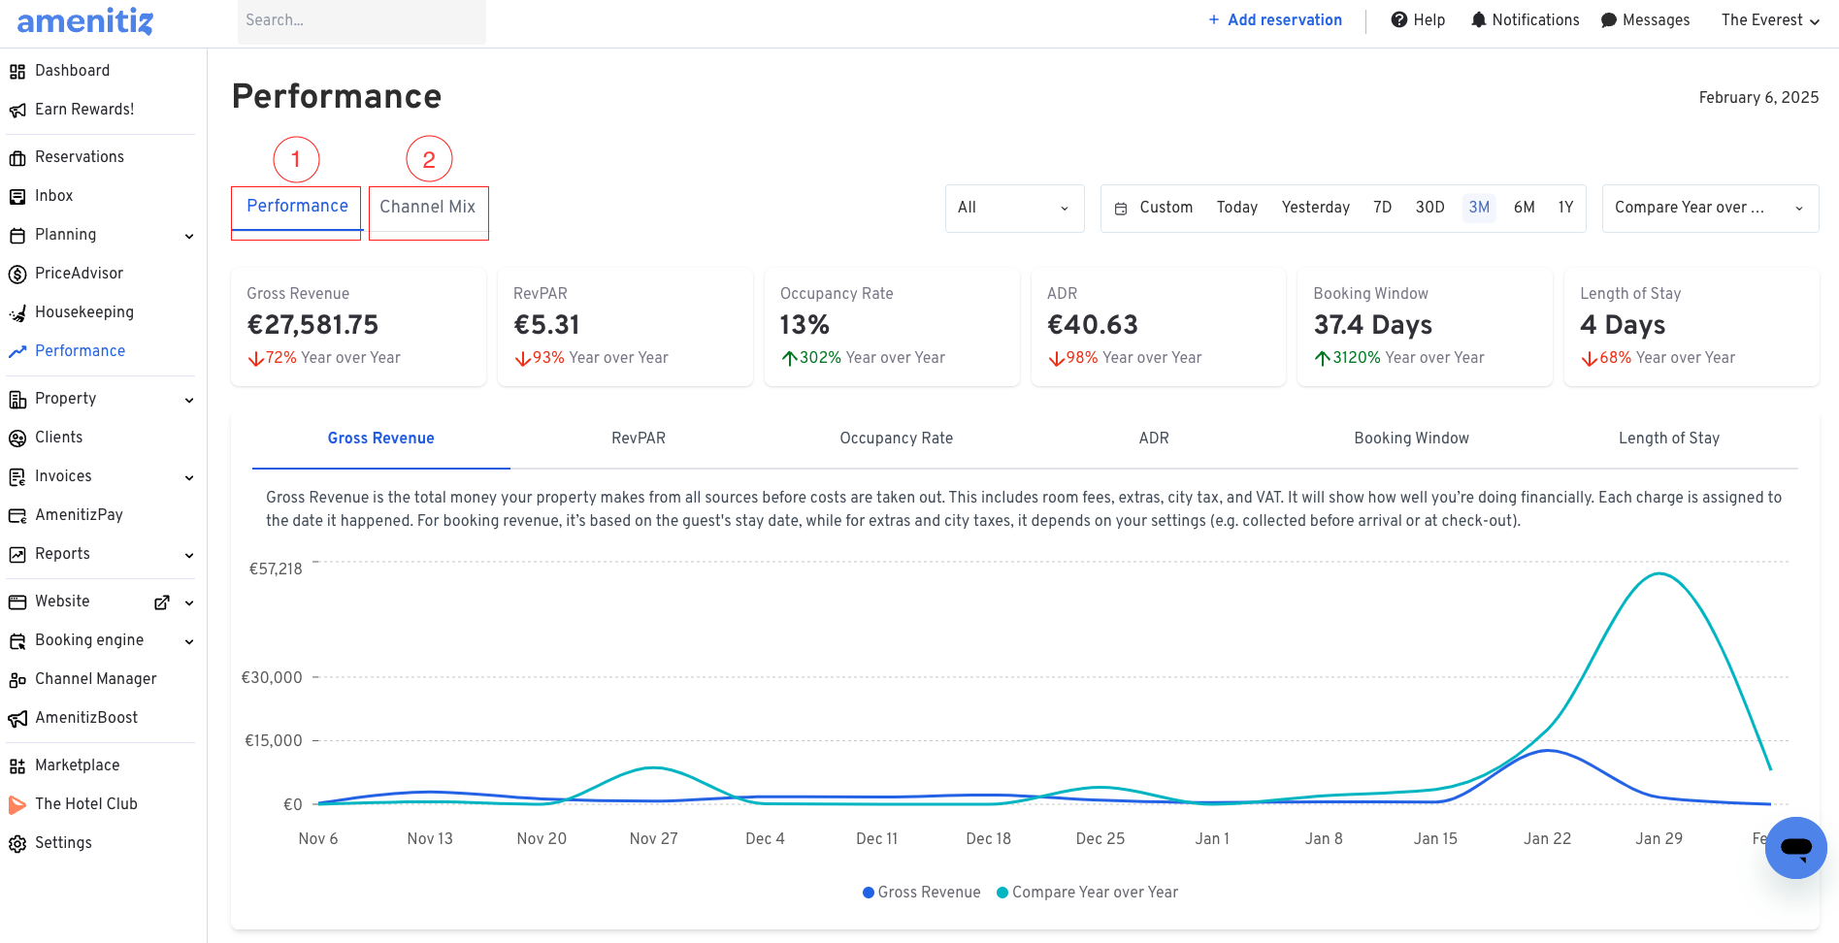1839x943 pixels.
Task: Open Dashboard grid icon in sidebar
Action: click(17, 71)
